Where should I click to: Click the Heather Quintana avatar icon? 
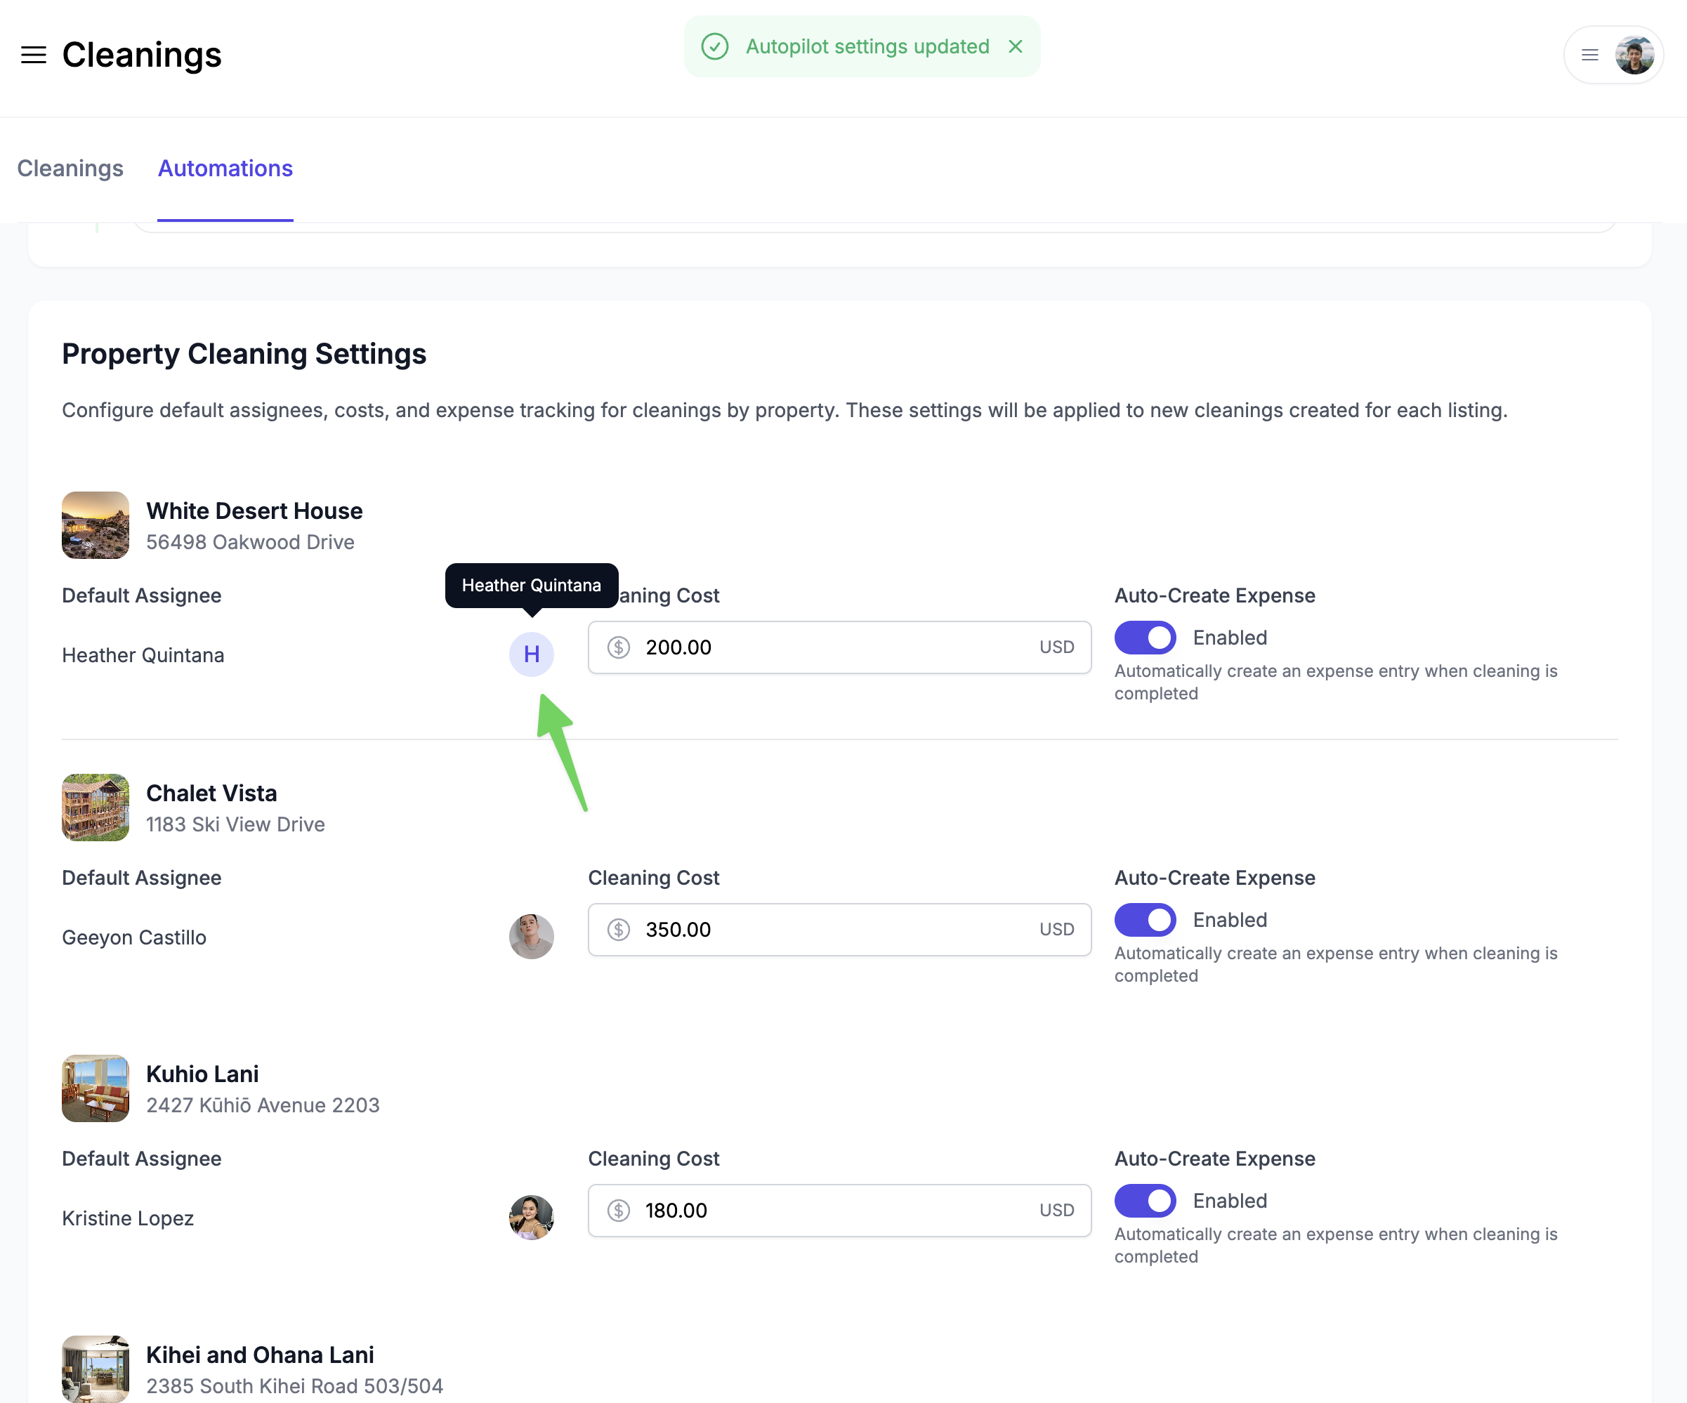coord(531,654)
